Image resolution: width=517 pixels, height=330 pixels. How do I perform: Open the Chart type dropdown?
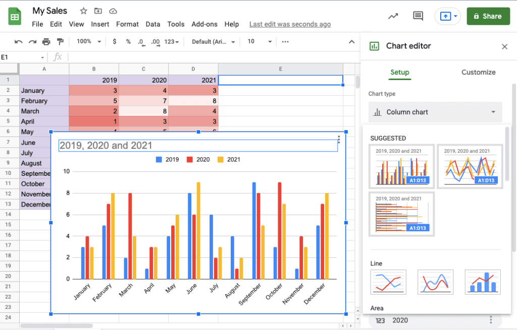[x=435, y=112]
